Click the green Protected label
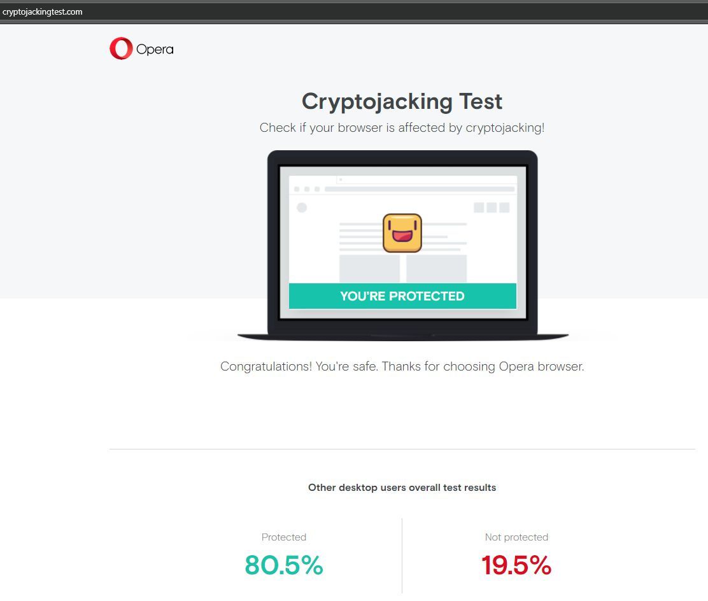The image size is (708, 601). point(283,537)
